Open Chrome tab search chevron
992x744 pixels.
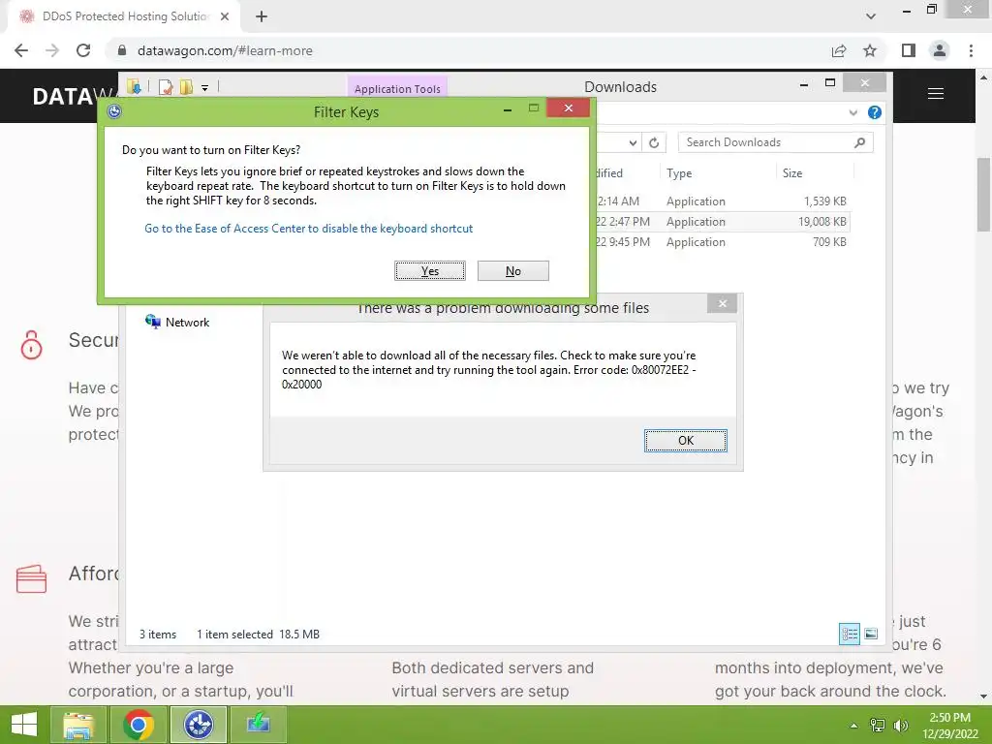871,16
